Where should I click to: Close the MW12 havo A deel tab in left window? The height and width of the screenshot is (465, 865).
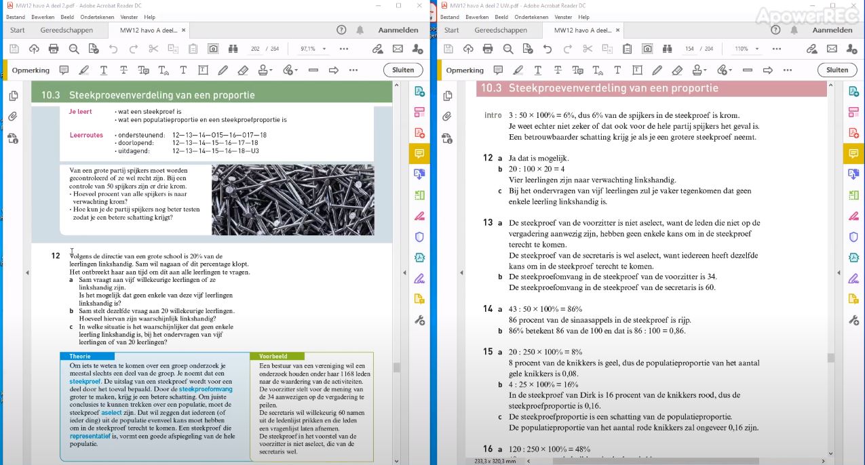pyautogui.click(x=183, y=30)
